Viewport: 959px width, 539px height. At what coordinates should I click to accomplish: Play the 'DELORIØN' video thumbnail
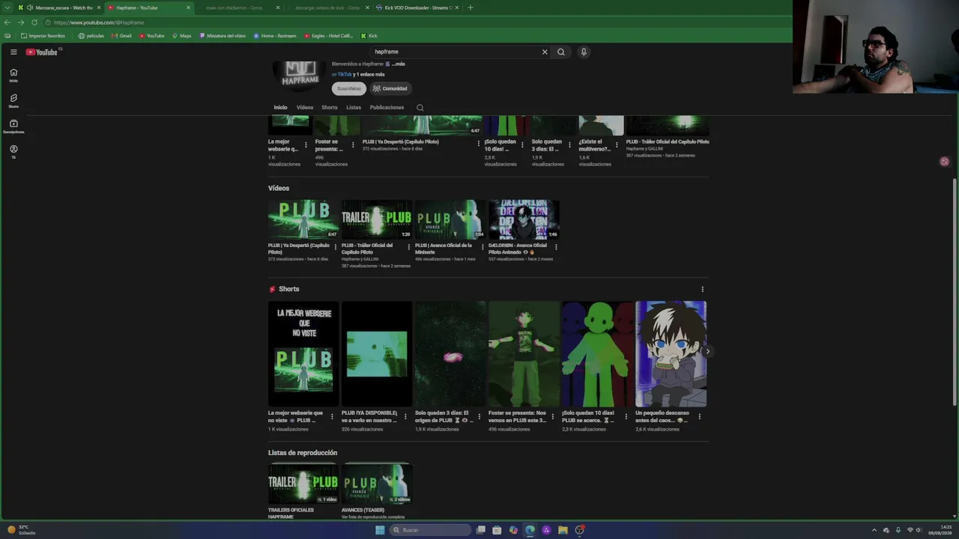[x=524, y=219]
